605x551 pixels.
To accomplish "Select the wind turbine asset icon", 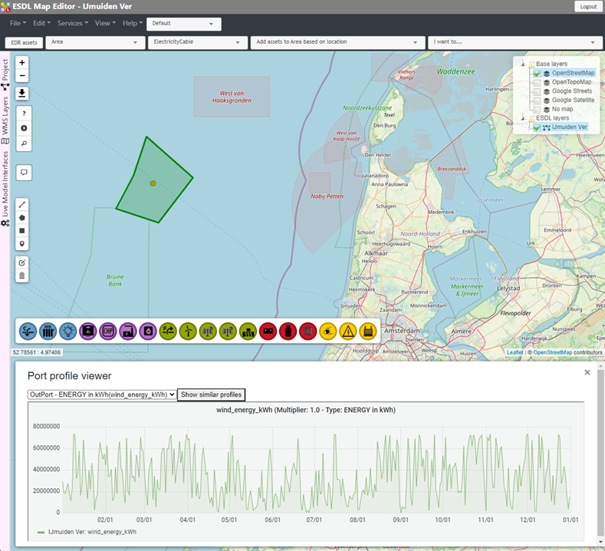I will point(187,331).
